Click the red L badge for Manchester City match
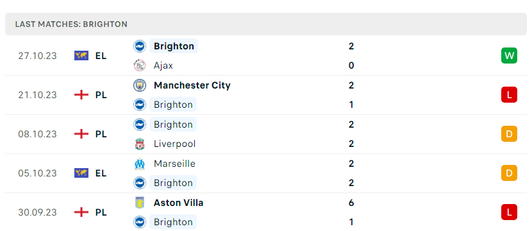Viewport: 532px width, 231px height. coord(509,95)
